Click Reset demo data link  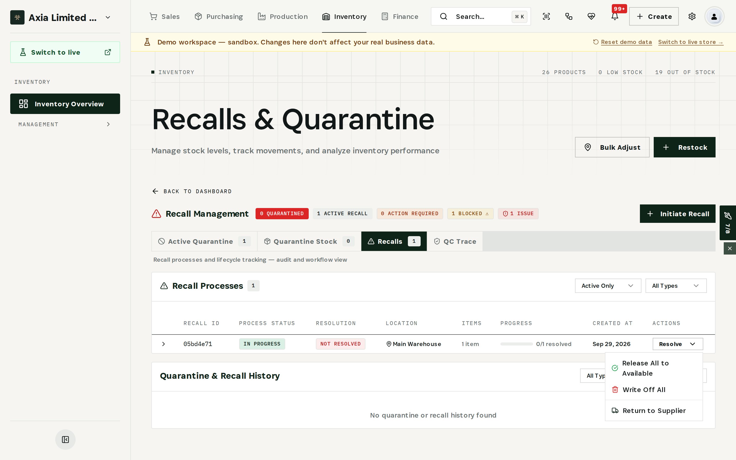point(626,42)
